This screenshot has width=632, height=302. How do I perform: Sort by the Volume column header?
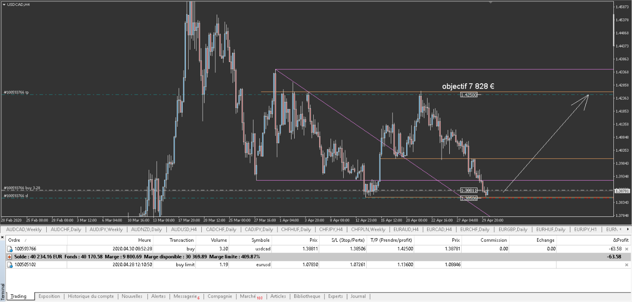tap(213, 240)
